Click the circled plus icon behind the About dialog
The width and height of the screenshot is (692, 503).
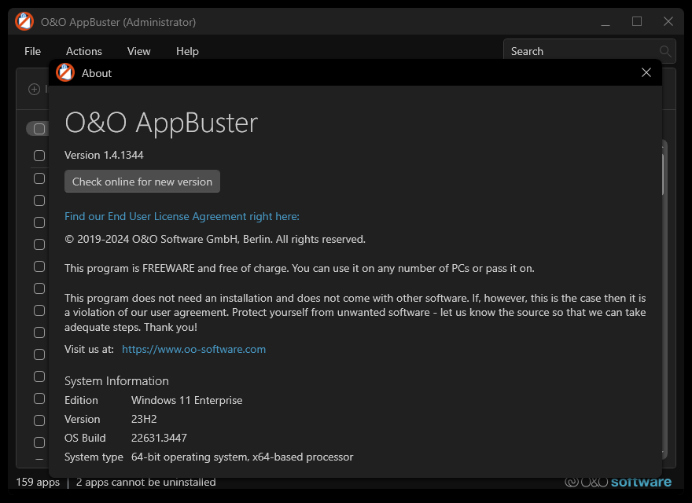34,89
